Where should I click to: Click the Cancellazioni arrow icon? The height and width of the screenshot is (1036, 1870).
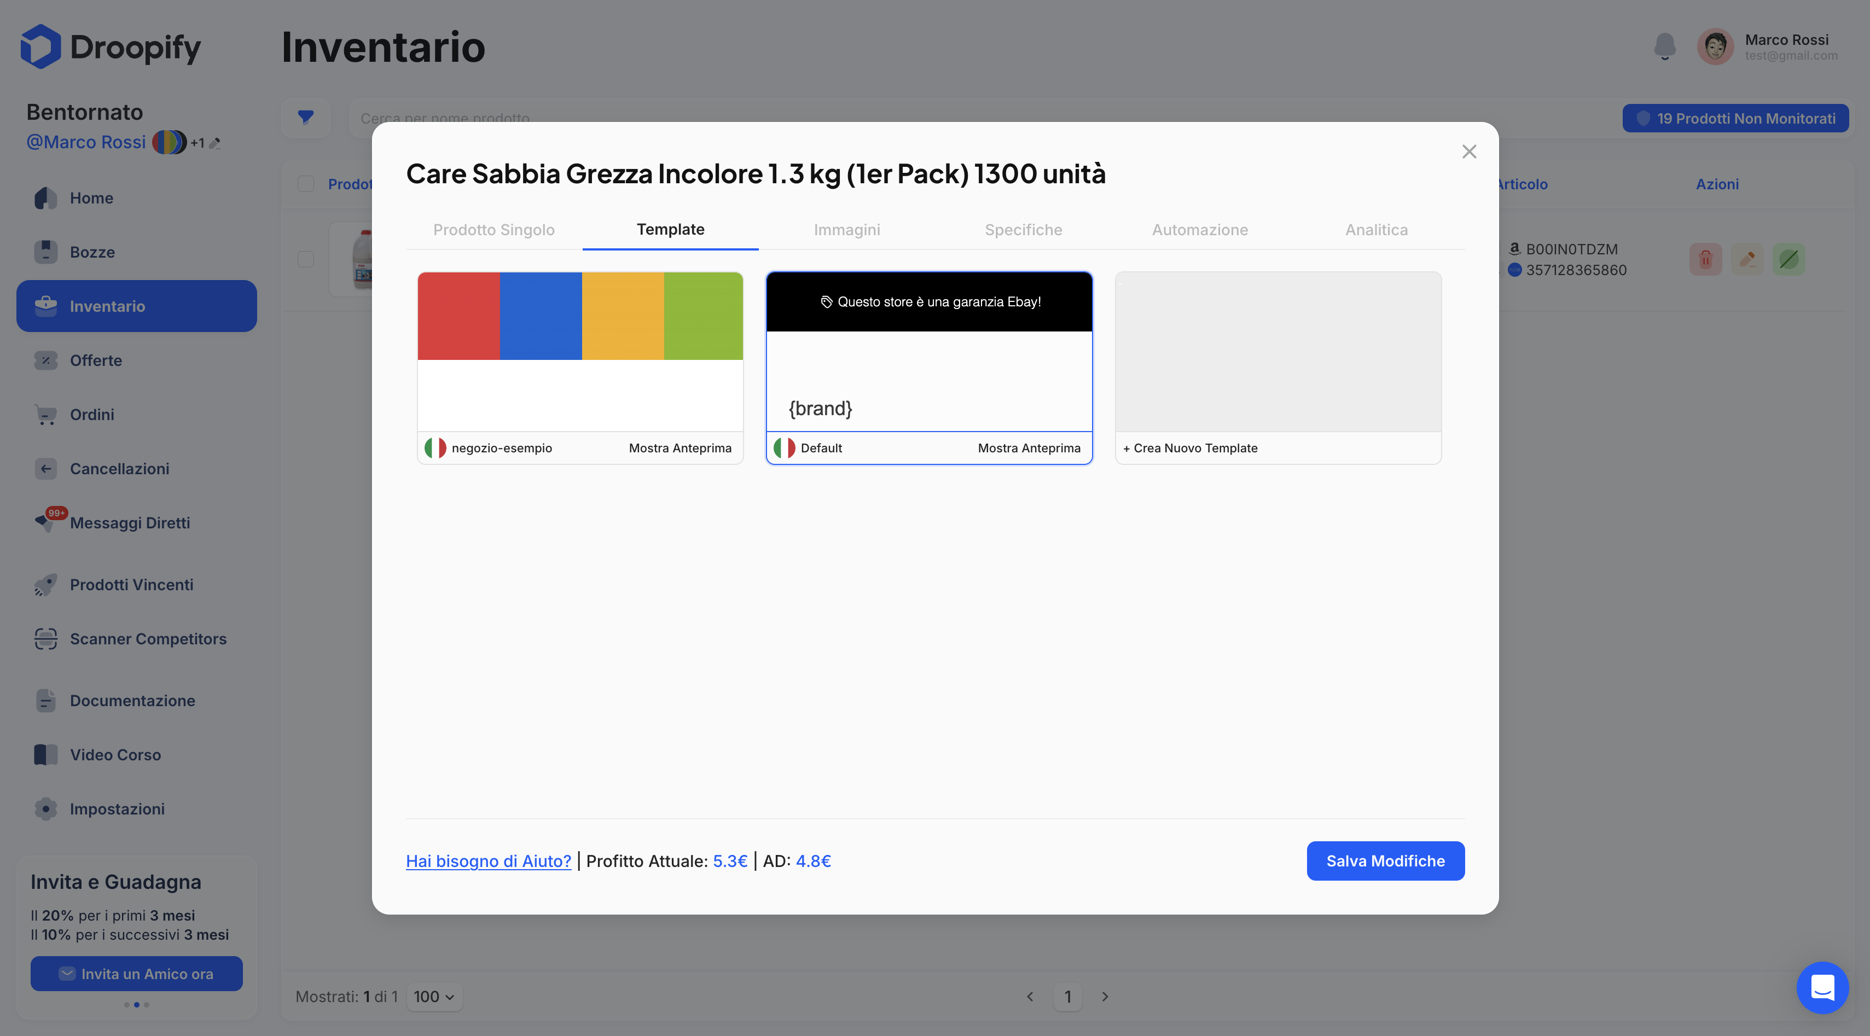pos(46,468)
